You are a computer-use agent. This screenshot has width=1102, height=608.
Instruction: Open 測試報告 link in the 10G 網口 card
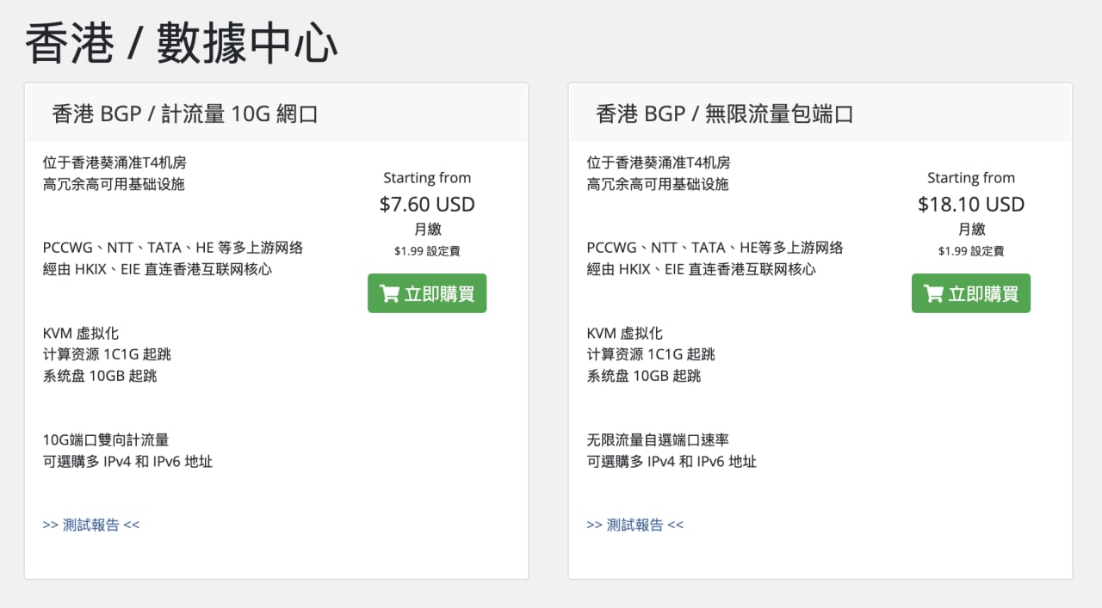(90, 525)
